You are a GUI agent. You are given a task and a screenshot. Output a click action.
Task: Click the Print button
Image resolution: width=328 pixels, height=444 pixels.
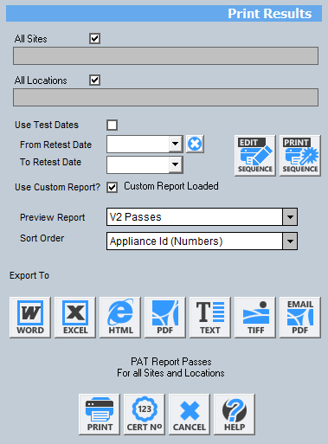tap(100, 415)
